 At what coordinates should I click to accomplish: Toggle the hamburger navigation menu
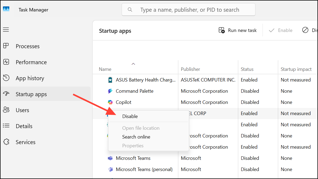[6, 30]
